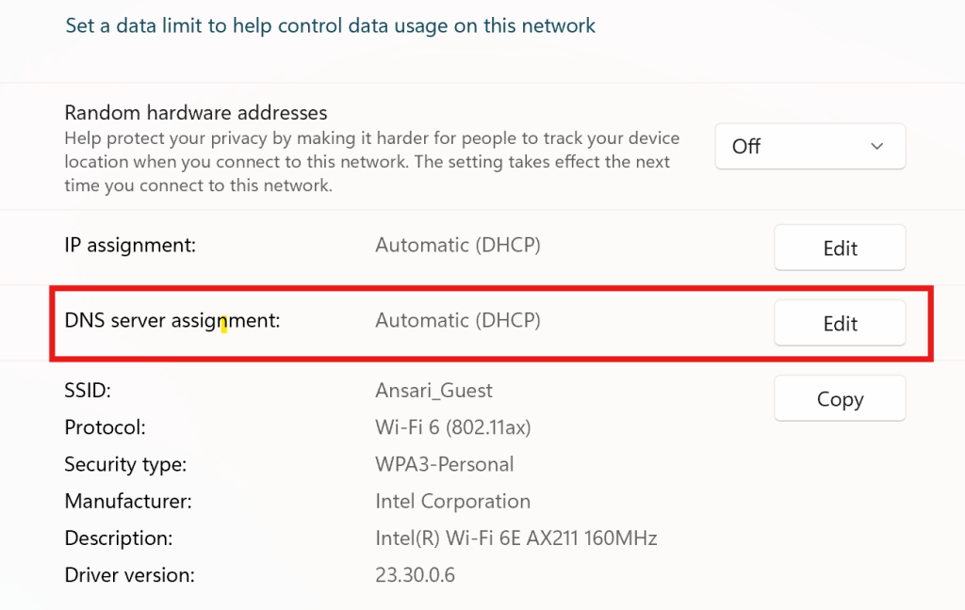965x610 pixels.
Task: Click the privacy description under Random hardware addresses
Action: click(371, 162)
